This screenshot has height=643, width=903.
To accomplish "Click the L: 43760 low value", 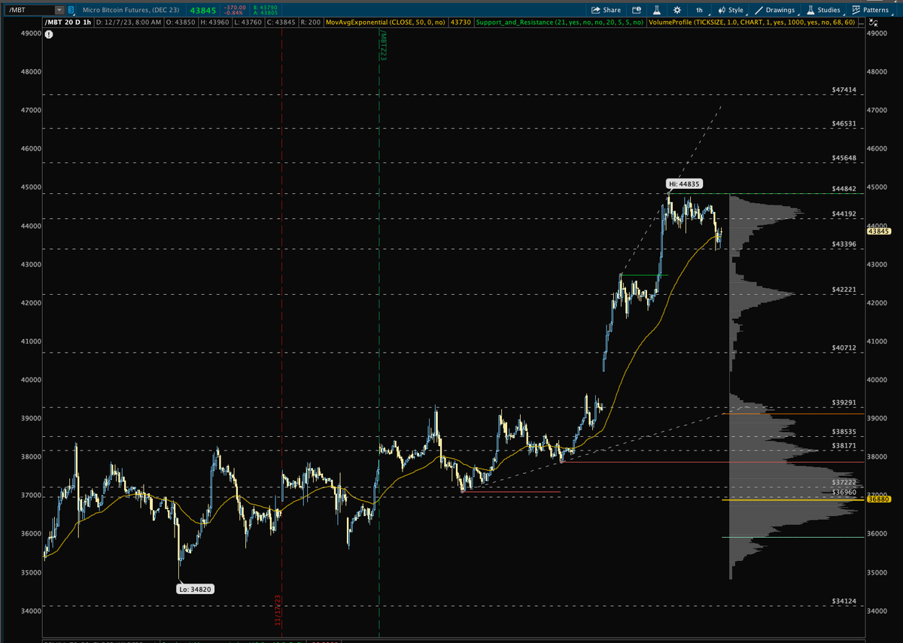I will [247, 23].
